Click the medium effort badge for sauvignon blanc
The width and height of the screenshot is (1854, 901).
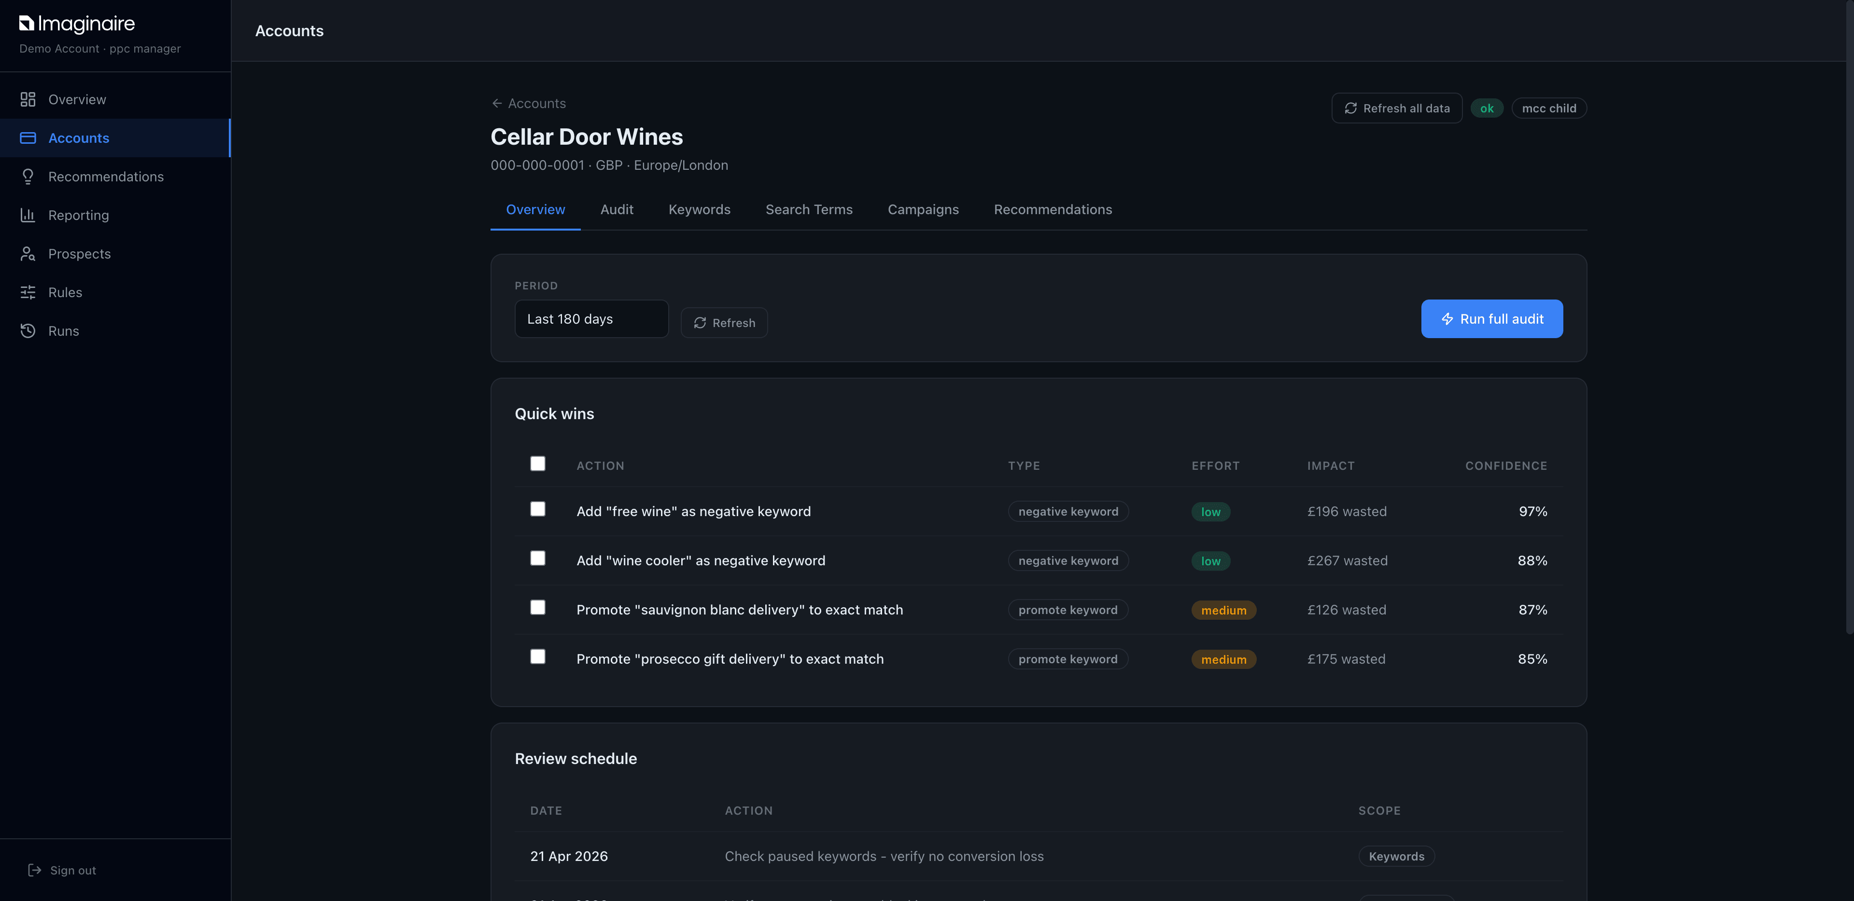(x=1223, y=611)
